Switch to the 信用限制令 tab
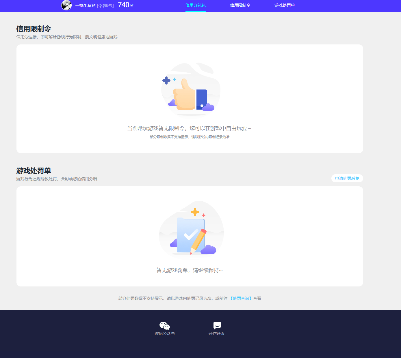The image size is (401, 358). pos(240,5)
